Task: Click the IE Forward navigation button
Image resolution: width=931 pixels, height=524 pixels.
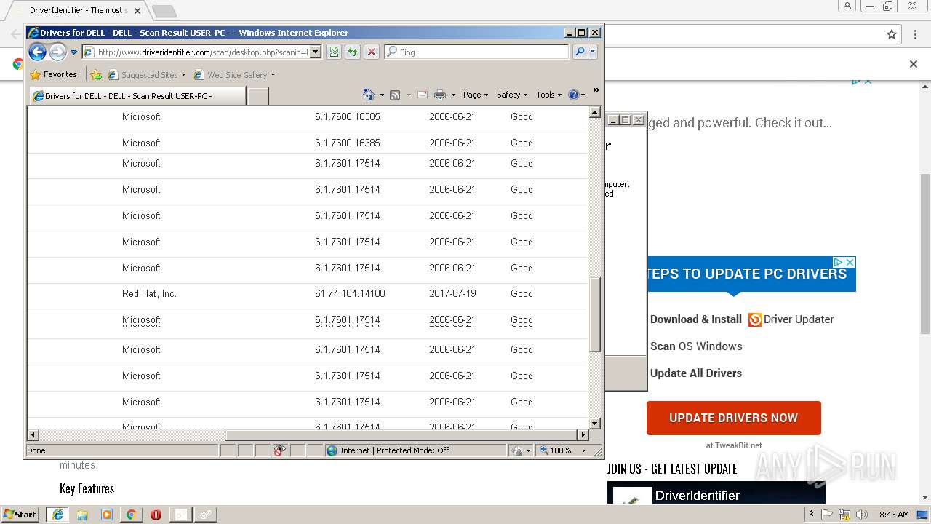Action: (x=57, y=52)
